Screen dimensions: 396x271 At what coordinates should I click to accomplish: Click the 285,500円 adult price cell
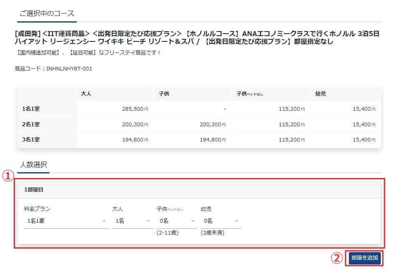coord(135,109)
